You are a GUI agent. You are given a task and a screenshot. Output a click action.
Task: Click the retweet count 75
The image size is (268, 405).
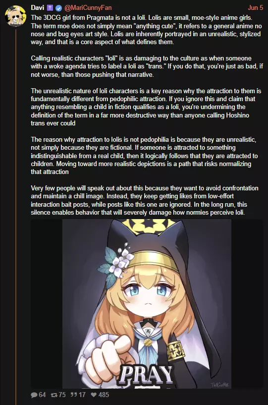62,395
